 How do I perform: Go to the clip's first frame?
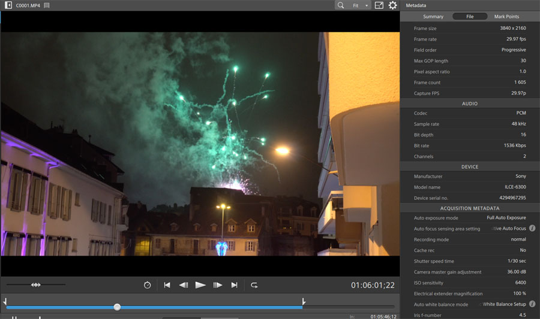click(x=167, y=285)
